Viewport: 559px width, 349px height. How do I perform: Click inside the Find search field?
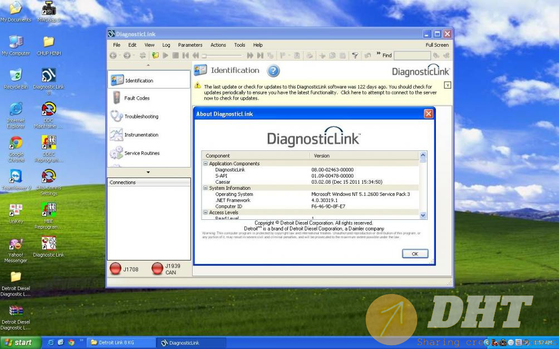coord(411,55)
